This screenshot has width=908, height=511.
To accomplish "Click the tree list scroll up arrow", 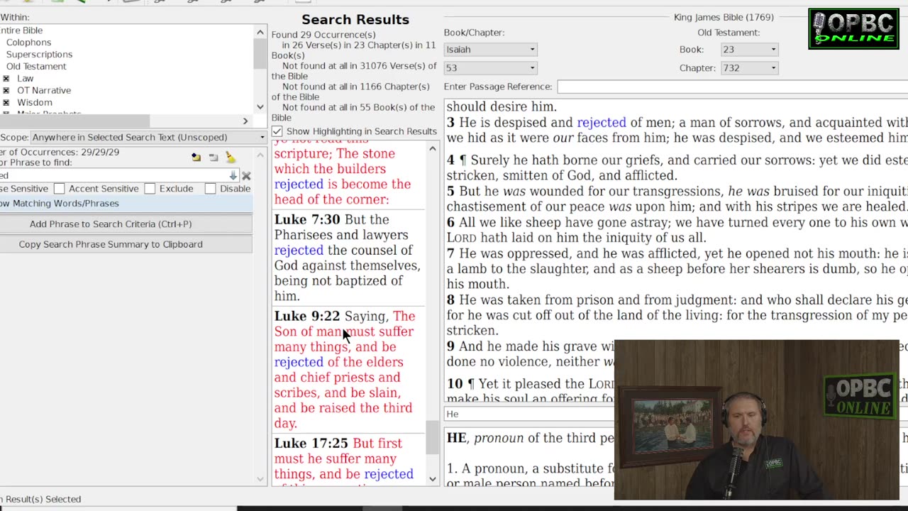I will tap(260, 32).
